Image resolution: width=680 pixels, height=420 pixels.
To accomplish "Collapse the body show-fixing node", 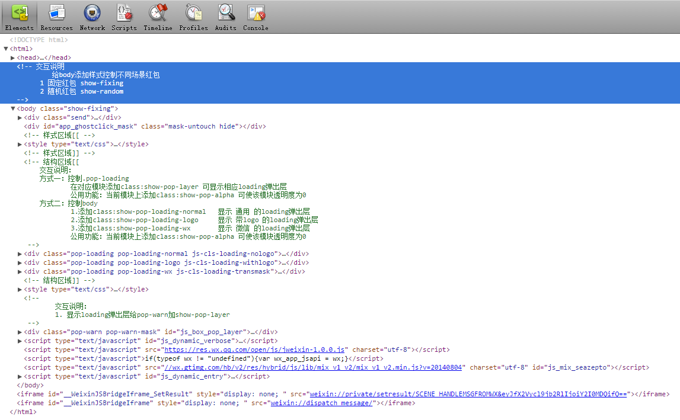I will (x=13, y=108).
